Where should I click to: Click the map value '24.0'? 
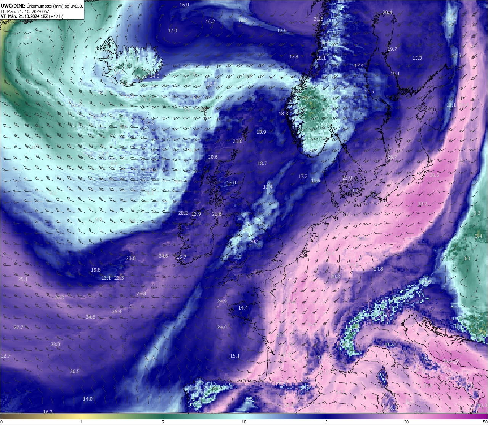point(222,327)
